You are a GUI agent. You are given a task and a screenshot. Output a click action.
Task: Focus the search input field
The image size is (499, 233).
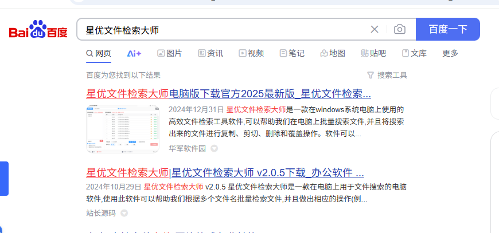point(223,30)
